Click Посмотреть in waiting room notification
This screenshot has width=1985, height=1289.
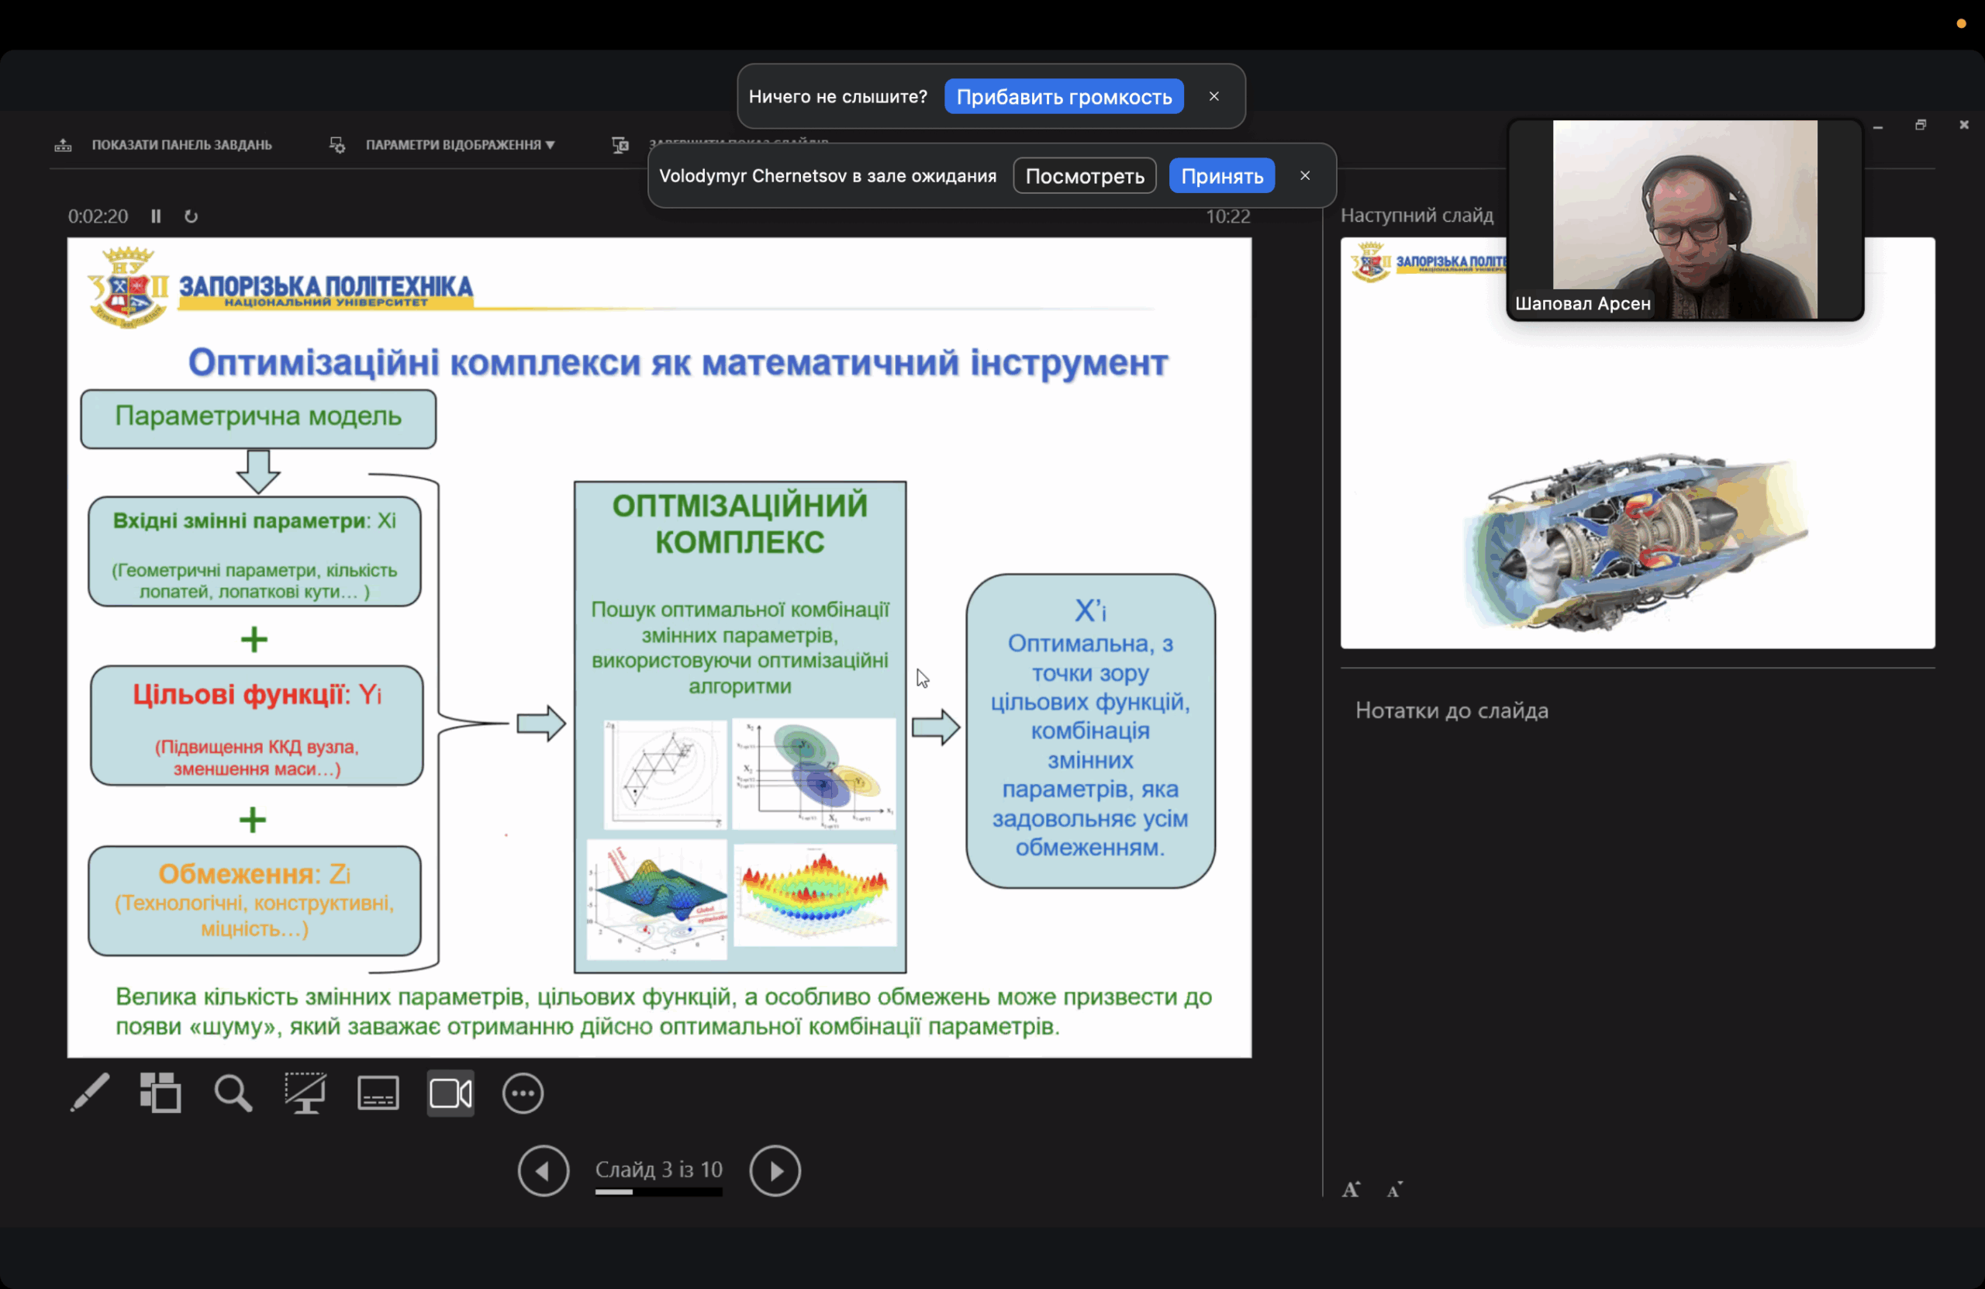pyautogui.click(x=1084, y=176)
